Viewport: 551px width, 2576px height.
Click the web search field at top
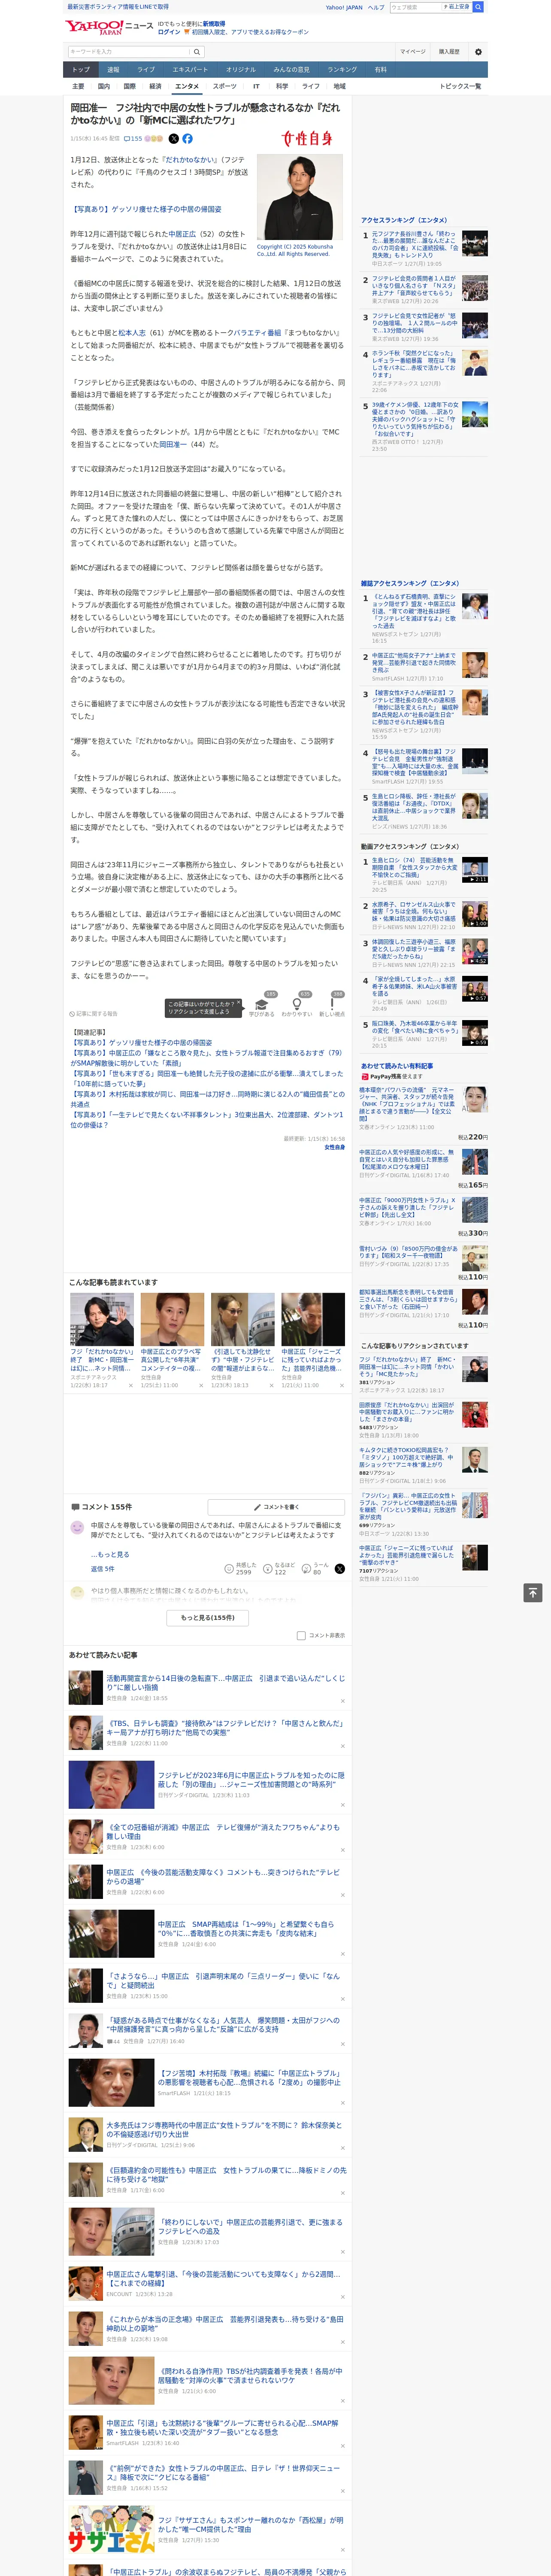pos(416,7)
